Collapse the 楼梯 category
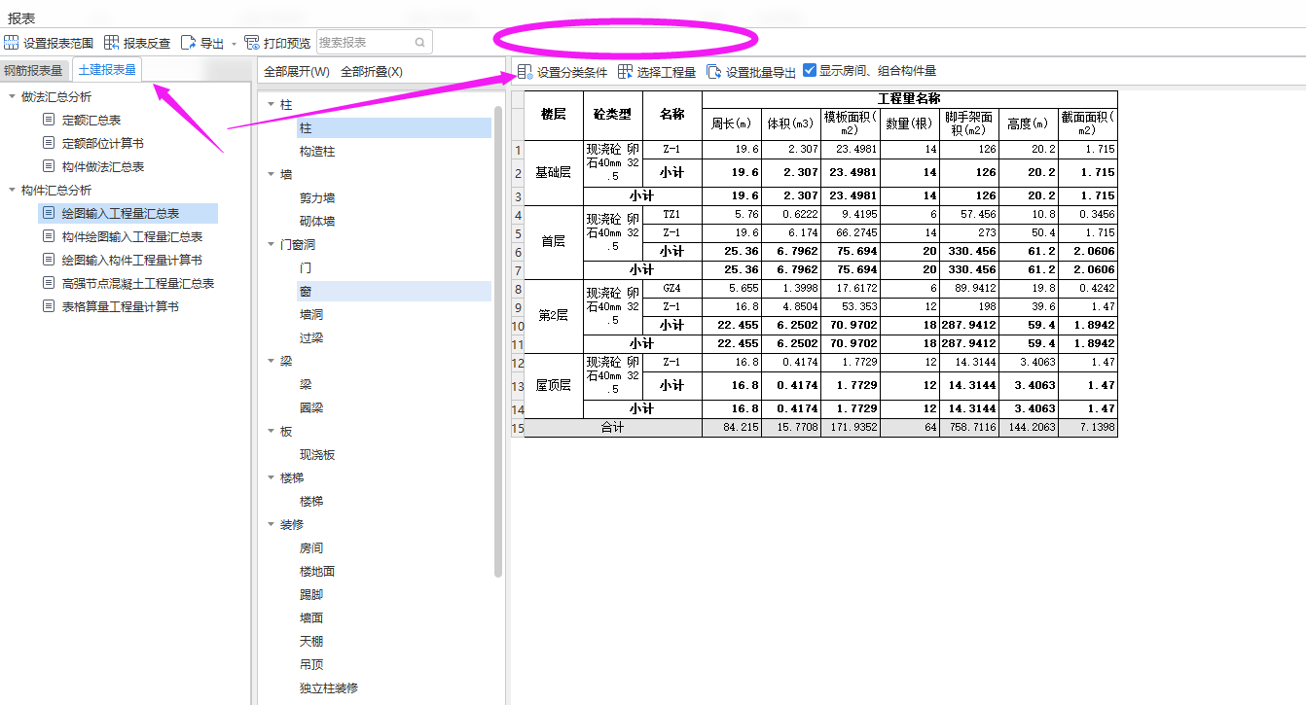Viewport: 1306px width, 705px height. pos(271,478)
